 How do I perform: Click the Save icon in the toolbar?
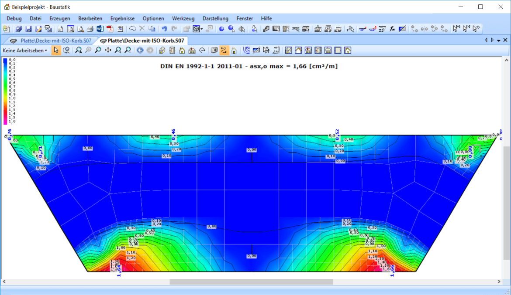pyautogui.click(x=28, y=29)
